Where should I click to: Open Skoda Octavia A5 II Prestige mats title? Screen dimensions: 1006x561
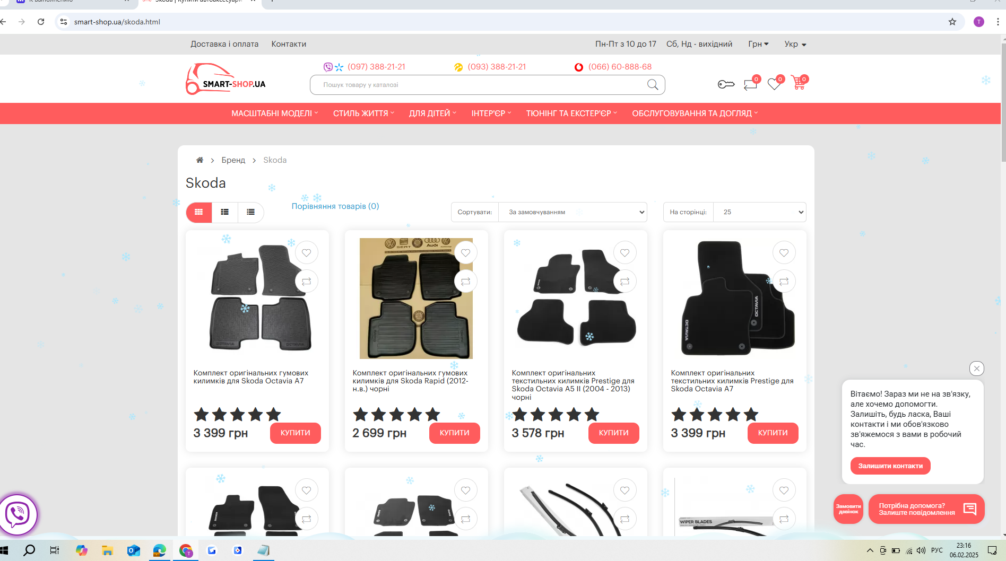[573, 385]
